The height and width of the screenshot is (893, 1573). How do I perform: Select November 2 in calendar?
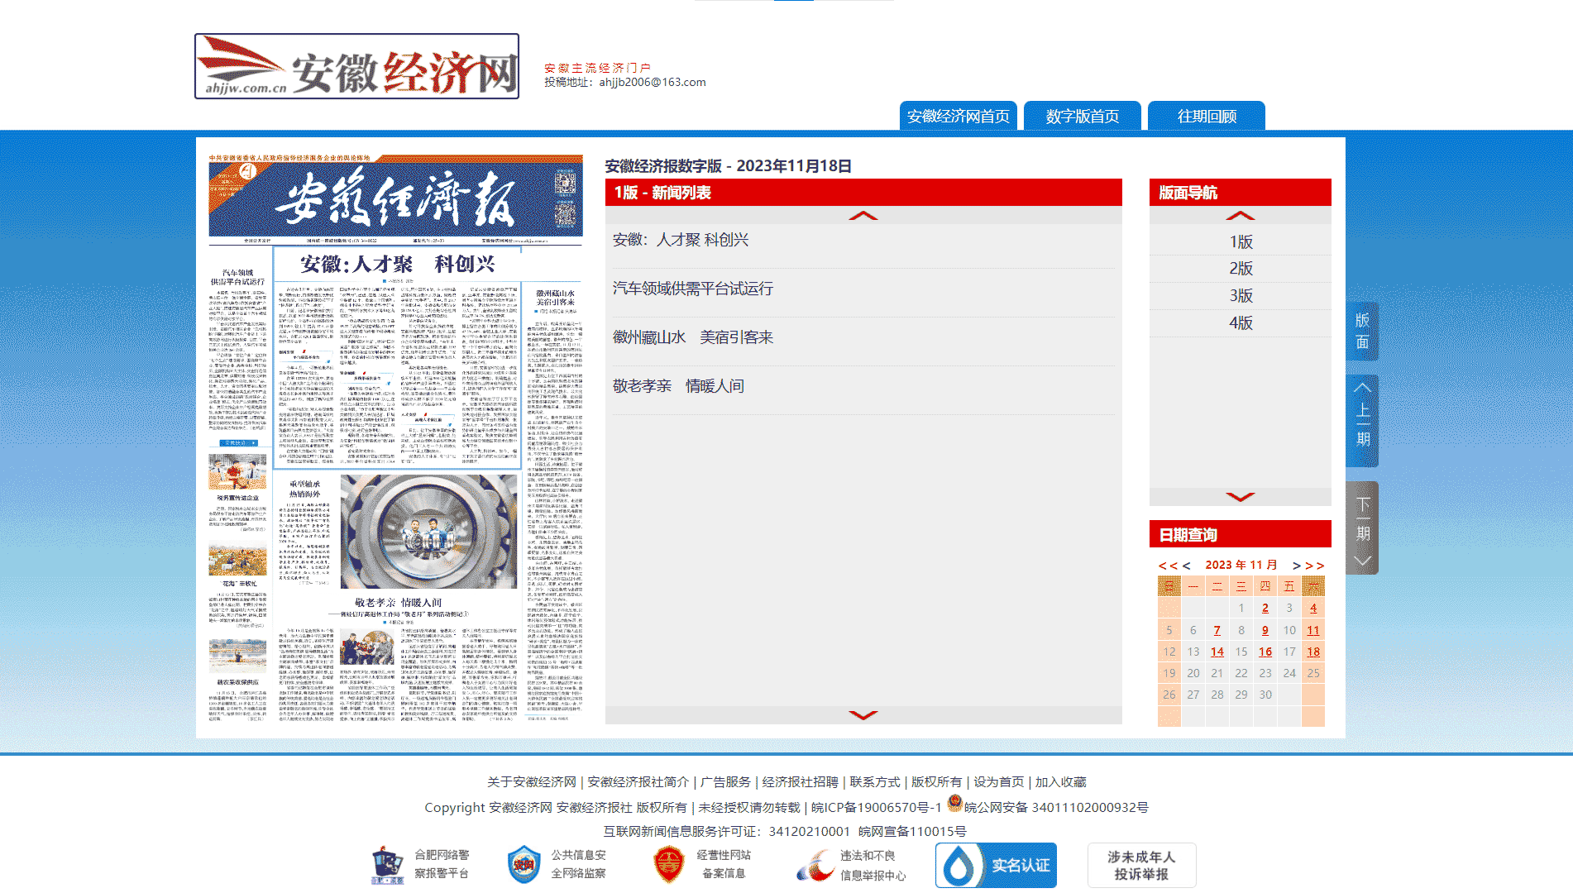pos(1265,609)
